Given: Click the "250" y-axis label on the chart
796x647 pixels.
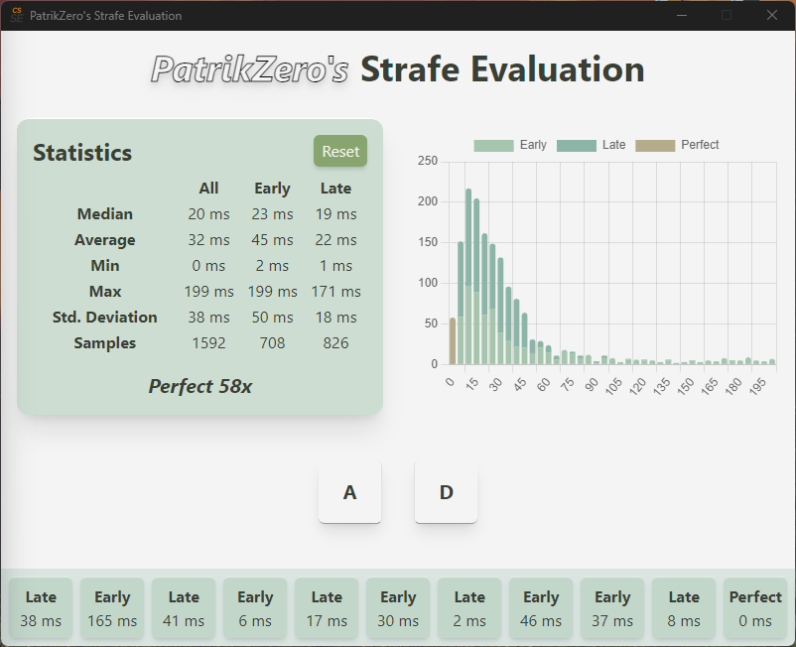Looking at the screenshot, I should (x=428, y=161).
